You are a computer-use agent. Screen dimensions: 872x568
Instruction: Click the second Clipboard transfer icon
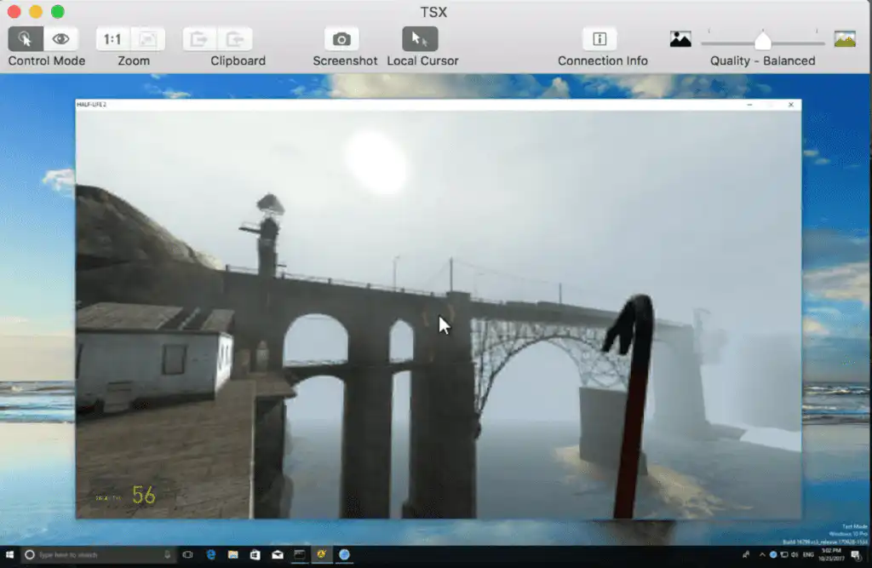point(235,39)
